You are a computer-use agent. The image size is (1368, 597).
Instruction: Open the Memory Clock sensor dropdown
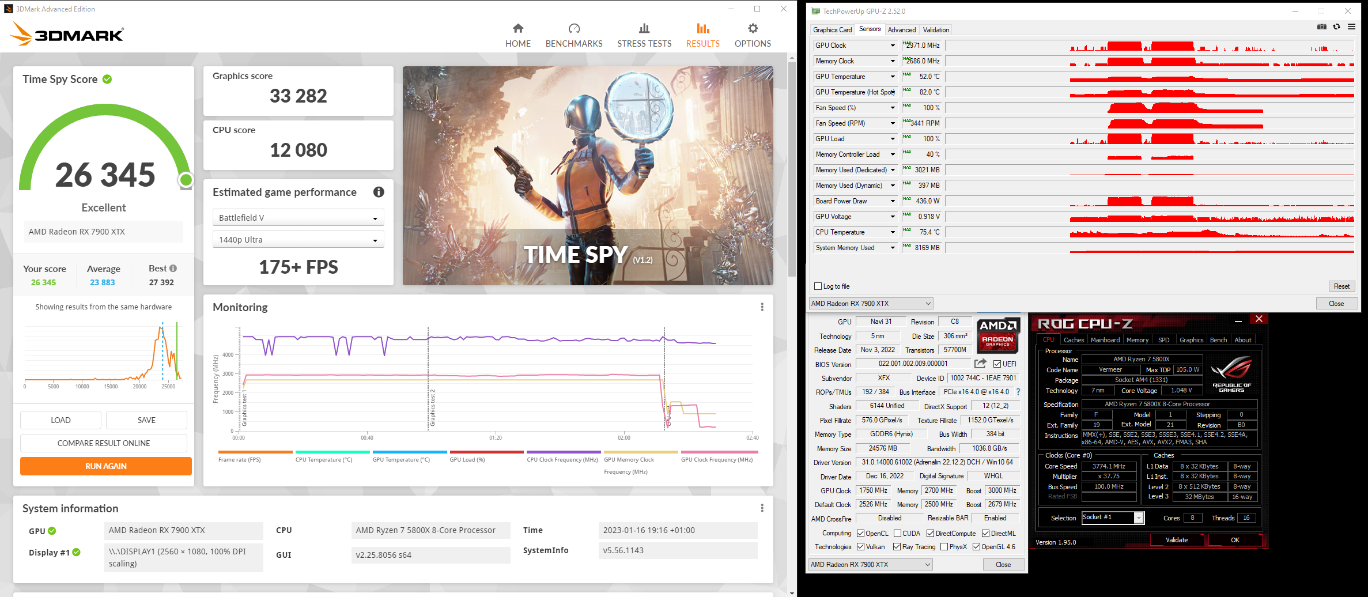pyautogui.click(x=893, y=61)
